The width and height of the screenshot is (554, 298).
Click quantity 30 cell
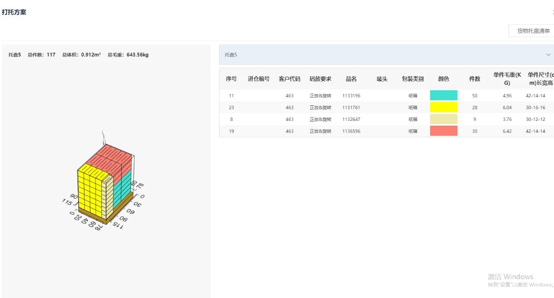pos(475,131)
